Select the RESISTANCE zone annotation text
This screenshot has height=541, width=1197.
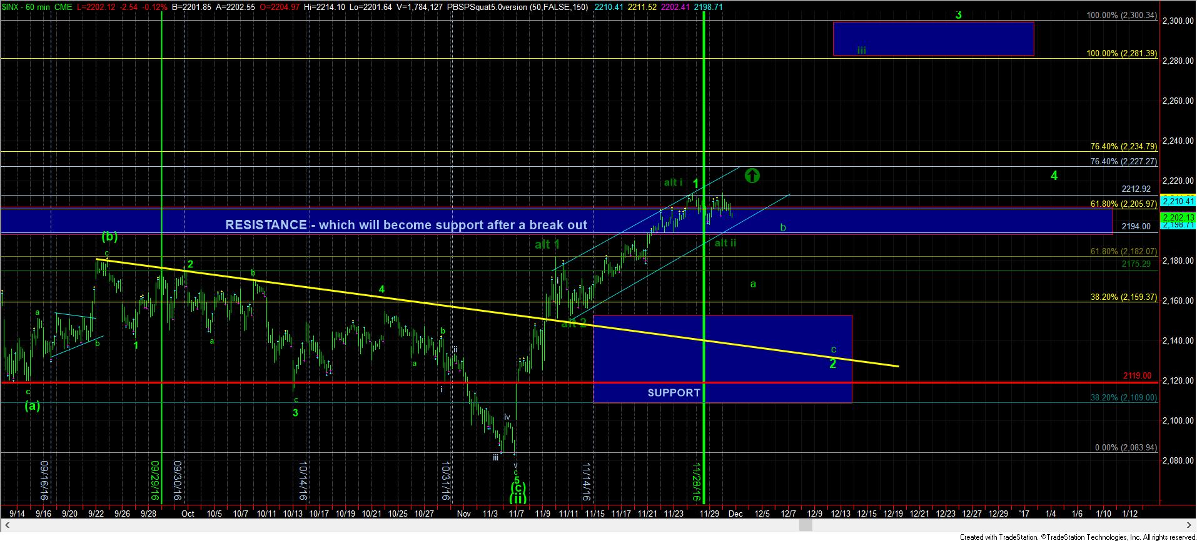pos(406,225)
